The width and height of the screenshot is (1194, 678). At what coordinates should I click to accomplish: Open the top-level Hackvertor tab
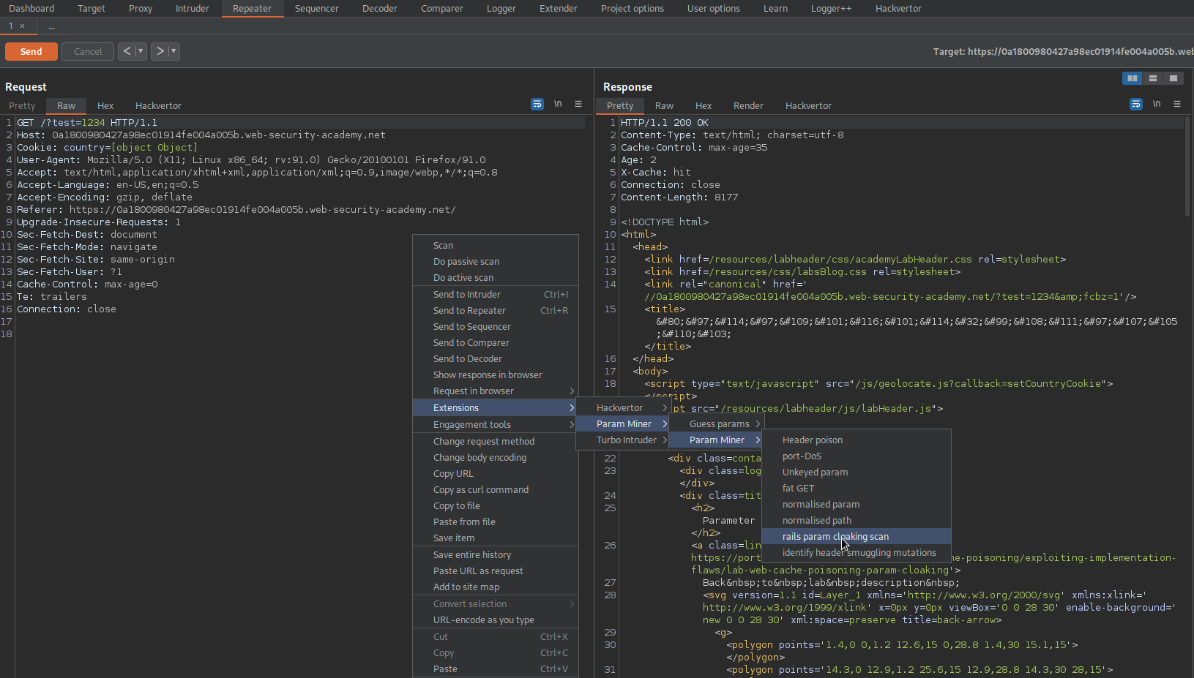[x=898, y=9]
